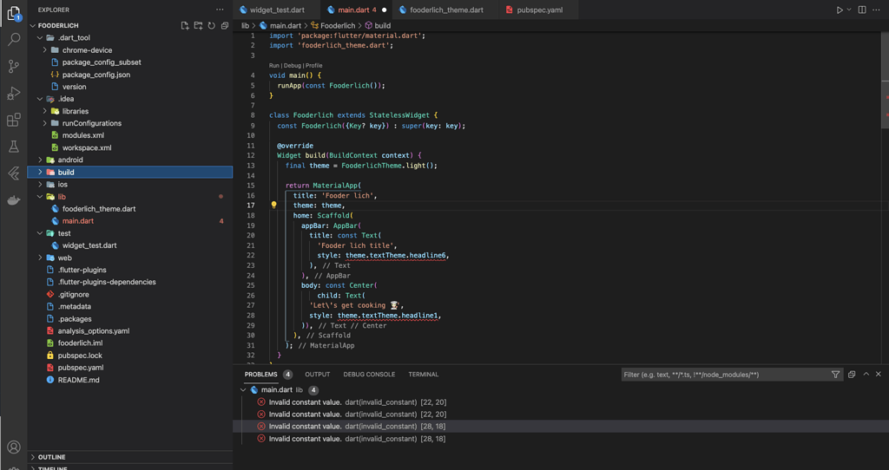Image resolution: width=889 pixels, height=470 pixels.
Task: Open the Extensions view
Action: point(14,120)
